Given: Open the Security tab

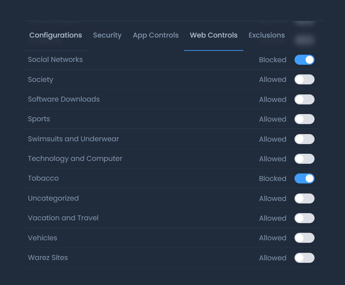Looking at the screenshot, I should tap(107, 35).
